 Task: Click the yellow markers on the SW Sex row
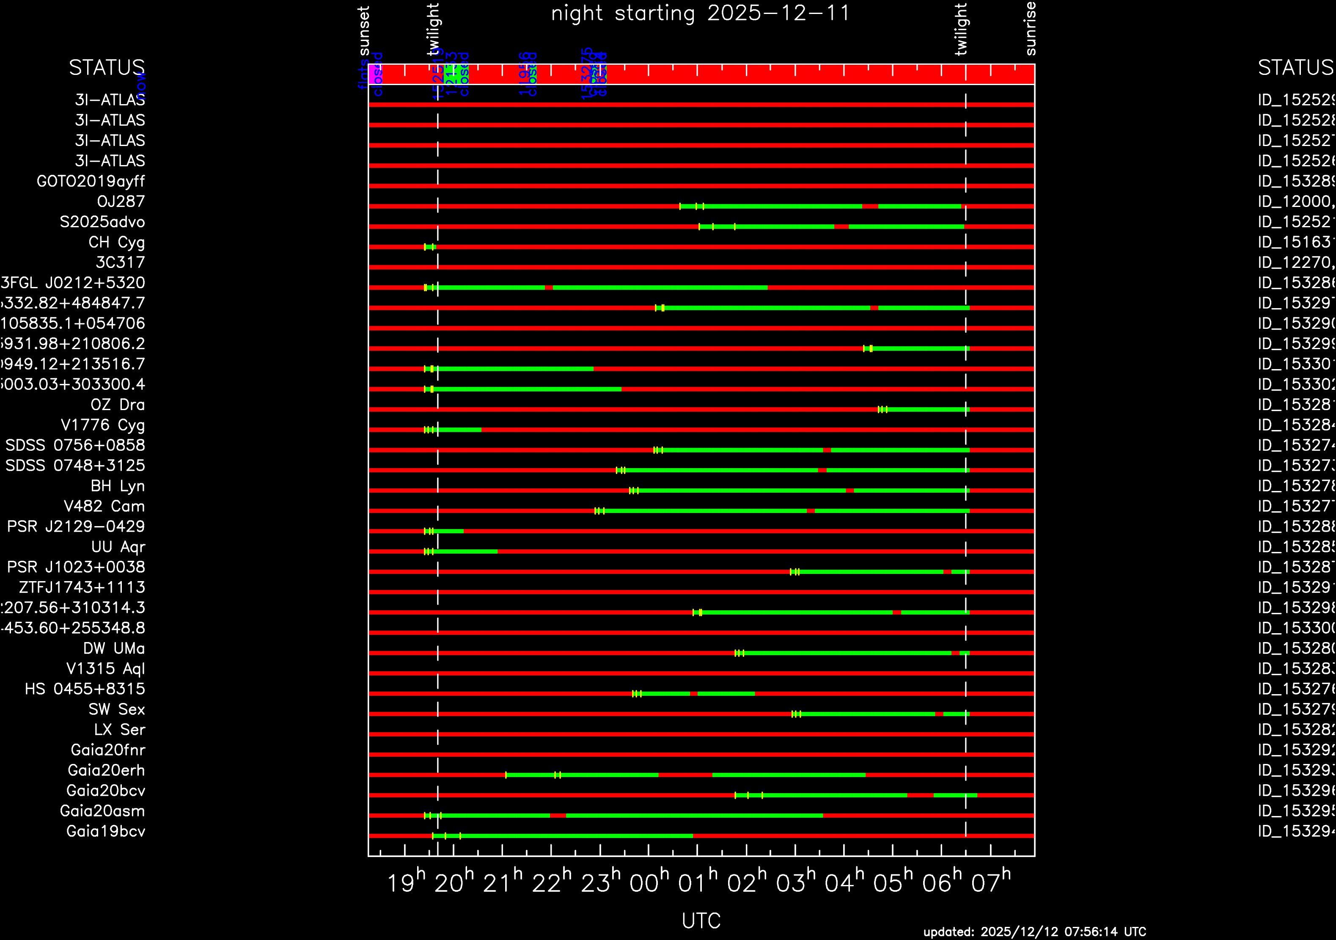coord(796,714)
